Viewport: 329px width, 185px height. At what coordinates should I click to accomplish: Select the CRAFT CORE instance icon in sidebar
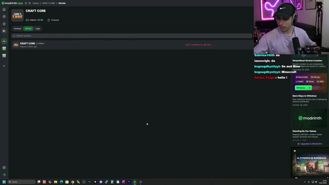point(4,41)
